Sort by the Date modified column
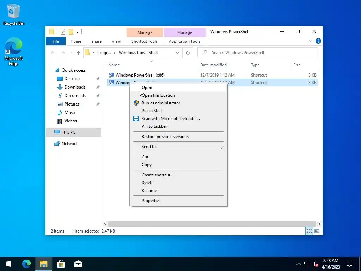Viewport: 361px width, 271px height. (x=223, y=65)
